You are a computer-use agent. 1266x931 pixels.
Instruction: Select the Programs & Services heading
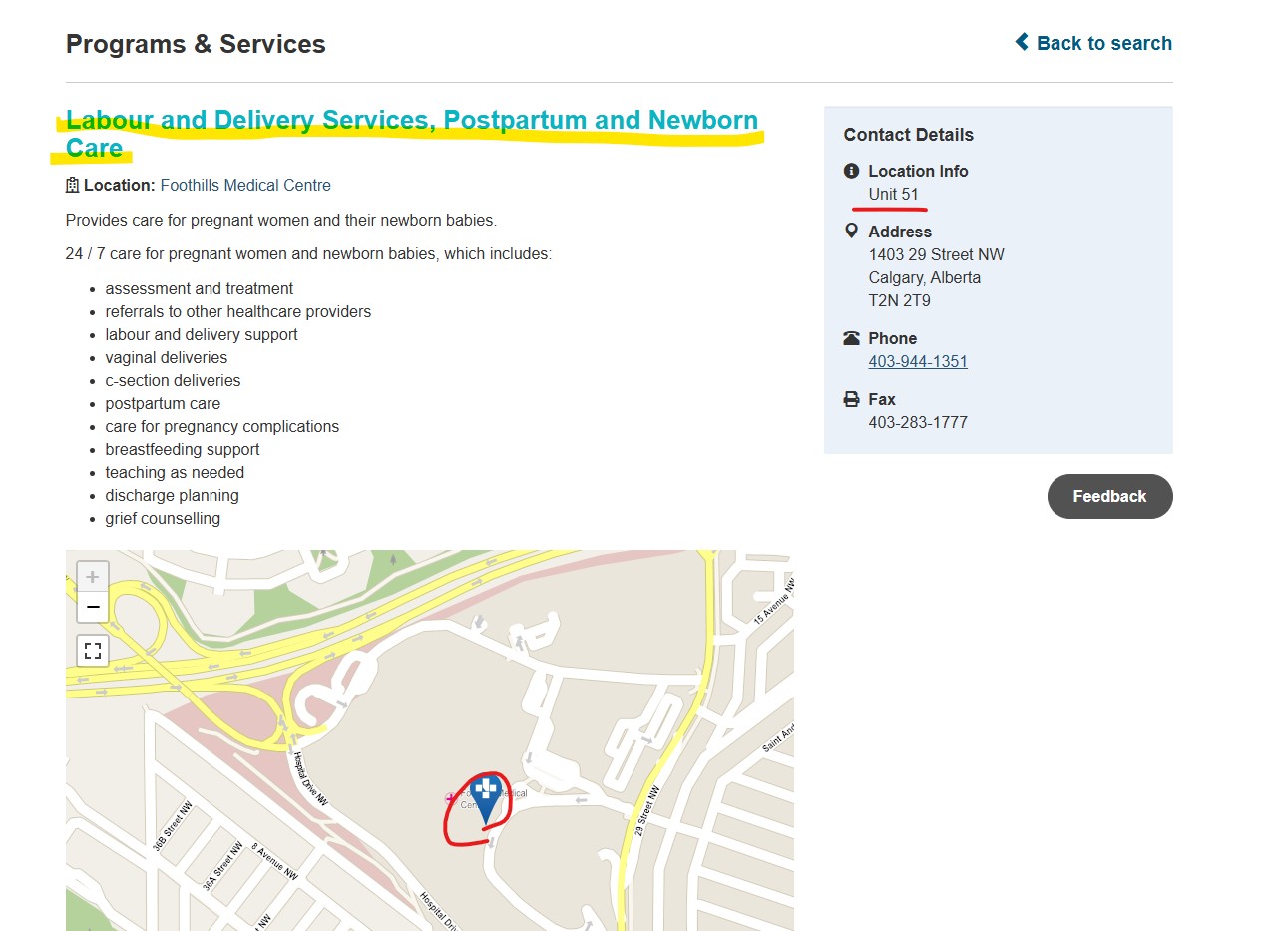click(195, 44)
